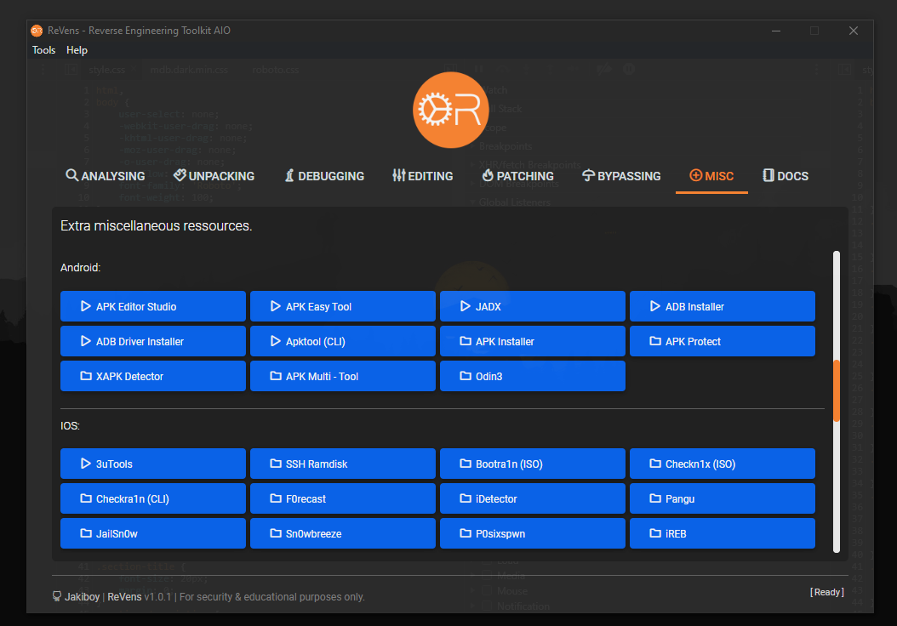Launch APK Easy Tool
The image size is (897, 626).
(x=343, y=306)
